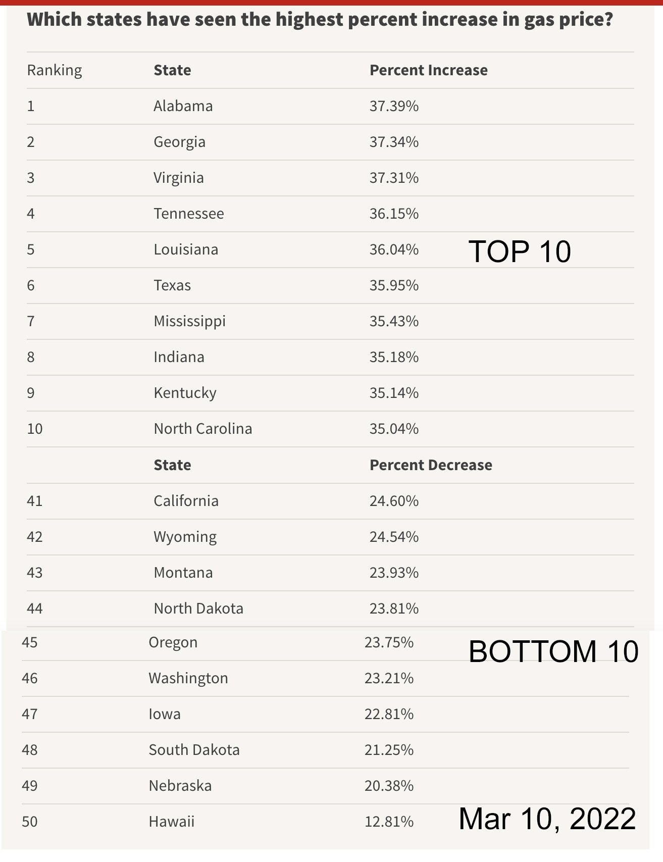Select the North Dakota state cell

tap(198, 609)
